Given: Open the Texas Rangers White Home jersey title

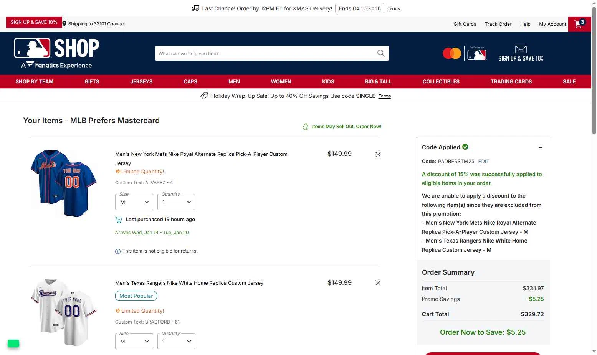Looking at the screenshot, I should tap(189, 283).
